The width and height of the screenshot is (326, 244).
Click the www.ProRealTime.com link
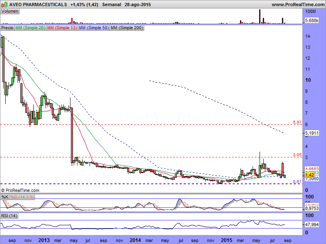pyautogui.click(x=298, y=4)
